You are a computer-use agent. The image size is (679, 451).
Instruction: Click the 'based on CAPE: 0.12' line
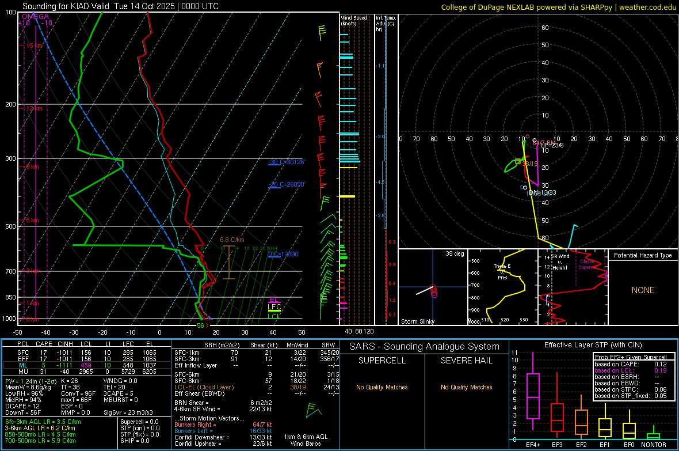(631, 364)
